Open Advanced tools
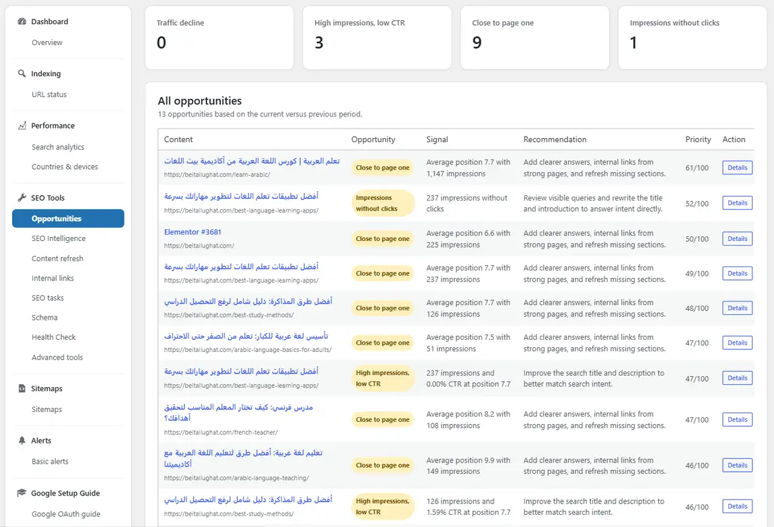This screenshot has height=527, width=774. (x=57, y=357)
